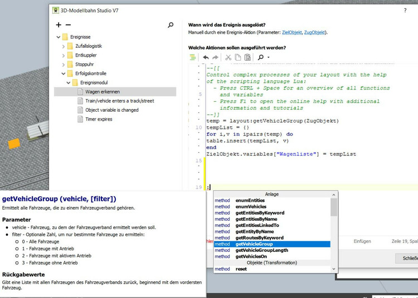Redo the script edit
418x298 pixels.
[x=215, y=57]
